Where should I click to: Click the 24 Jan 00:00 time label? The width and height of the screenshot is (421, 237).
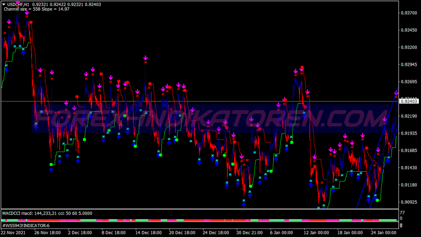(x=384, y=233)
